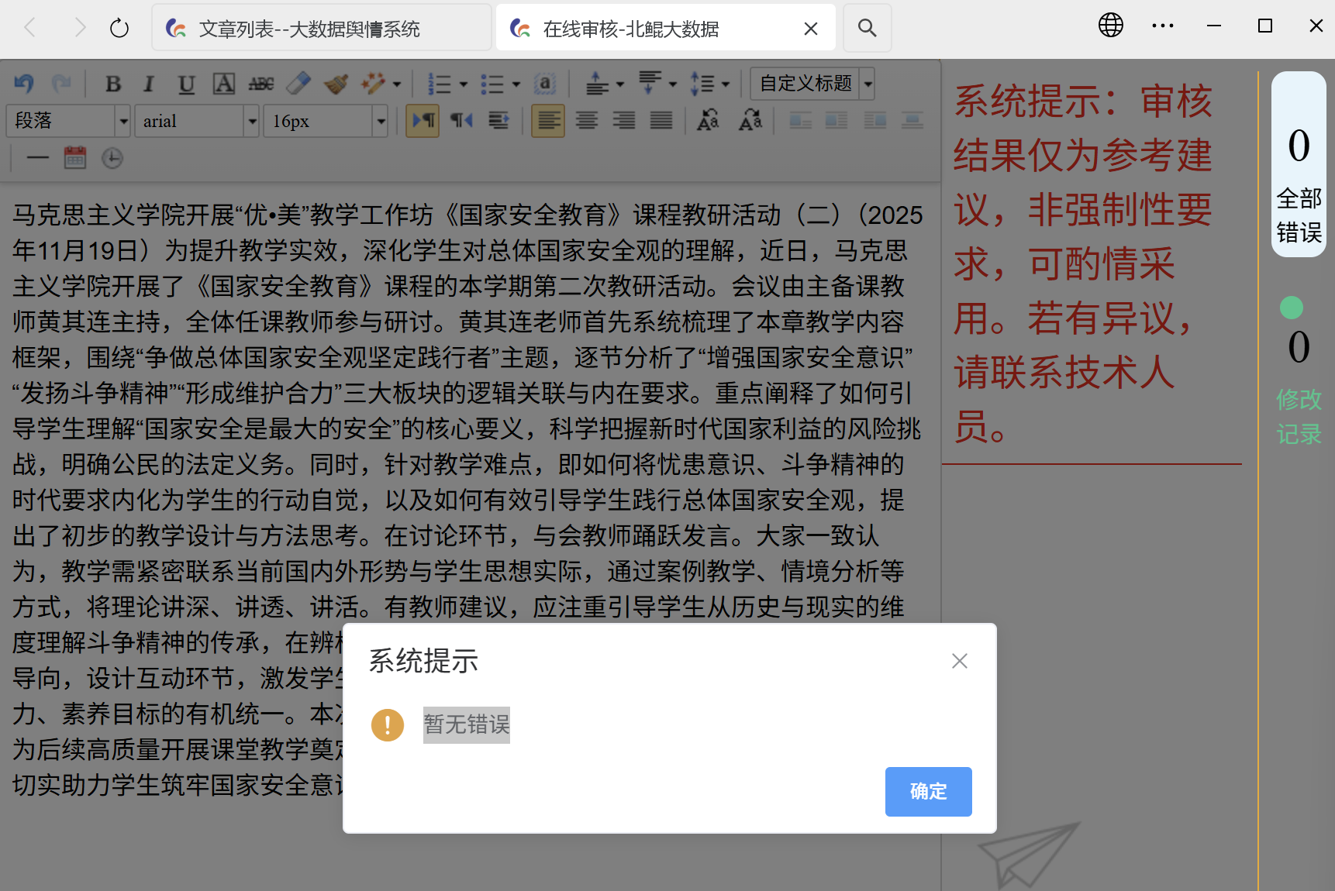Expand the arial font family dropdown

[197, 121]
